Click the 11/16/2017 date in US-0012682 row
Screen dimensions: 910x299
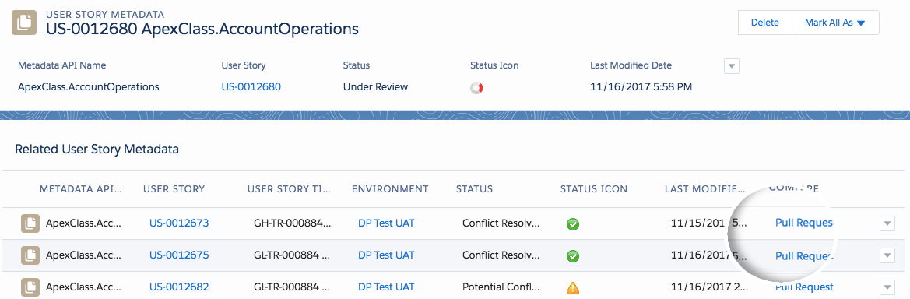coord(709,287)
